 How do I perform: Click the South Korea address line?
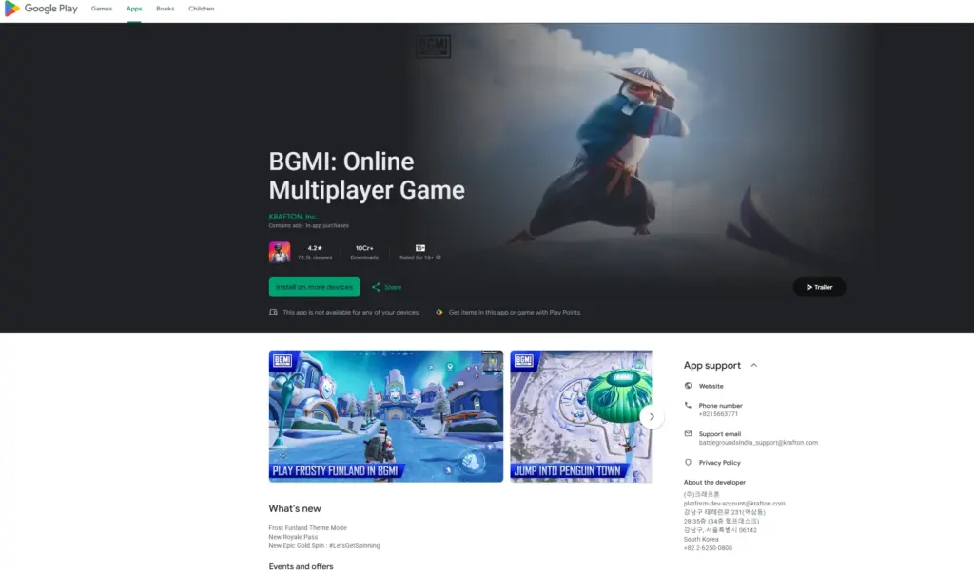click(701, 539)
